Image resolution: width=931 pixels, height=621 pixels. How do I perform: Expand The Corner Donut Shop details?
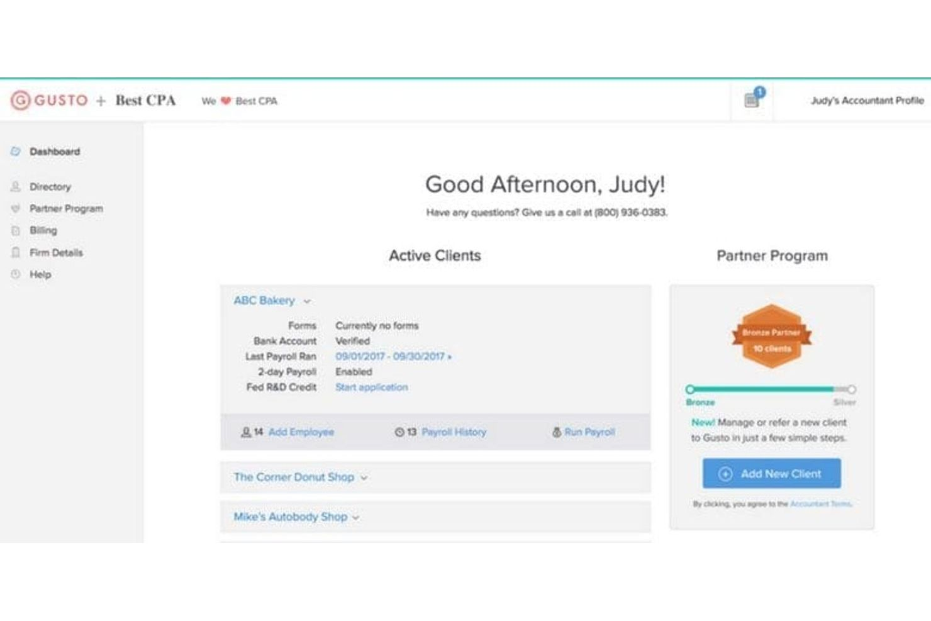coord(364,478)
